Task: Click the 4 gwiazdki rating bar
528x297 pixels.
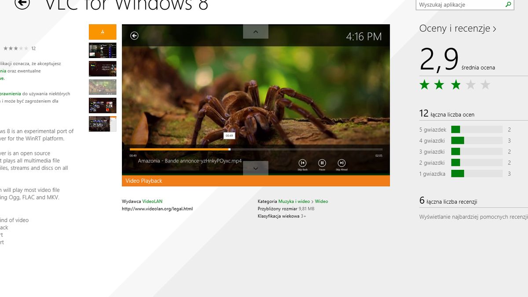Action: point(477,140)
